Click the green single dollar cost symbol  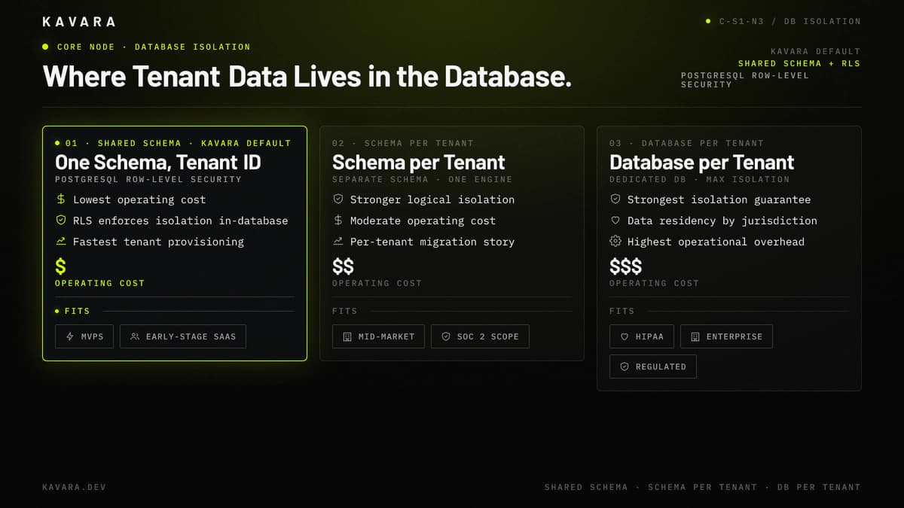[x=61, y=266]
